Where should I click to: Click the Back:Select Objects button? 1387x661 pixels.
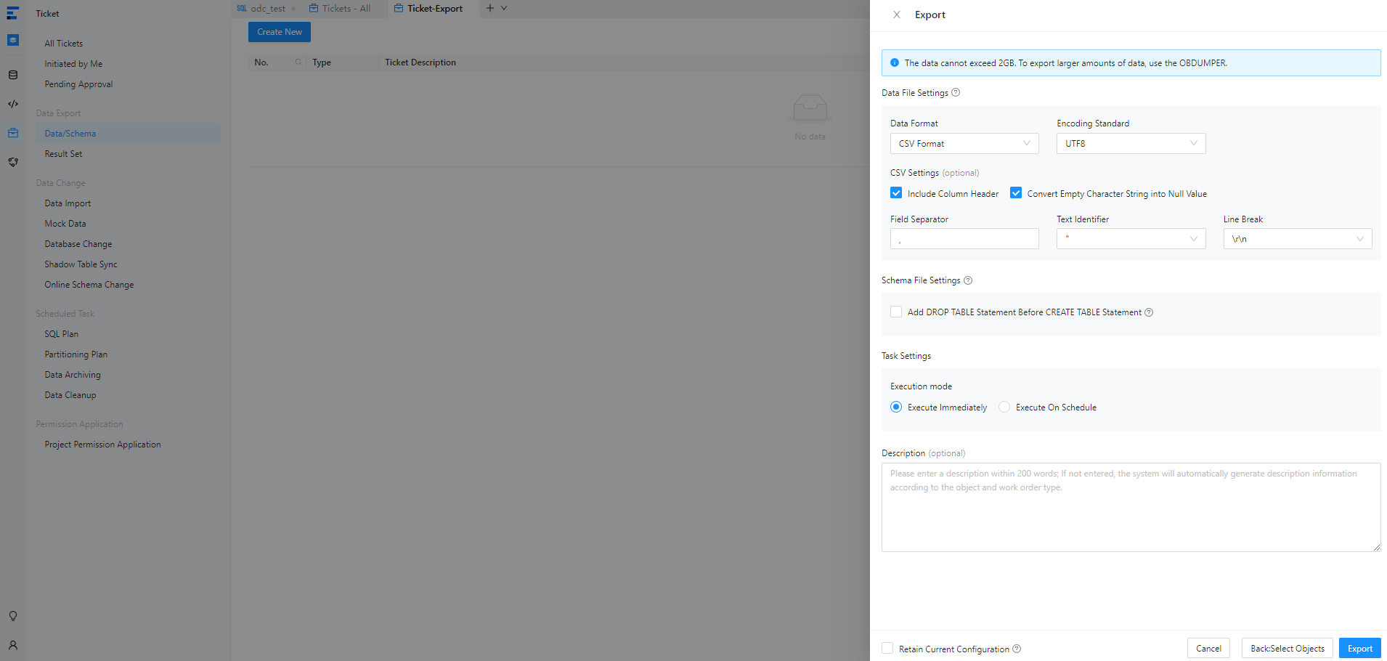coord(1287,649)
